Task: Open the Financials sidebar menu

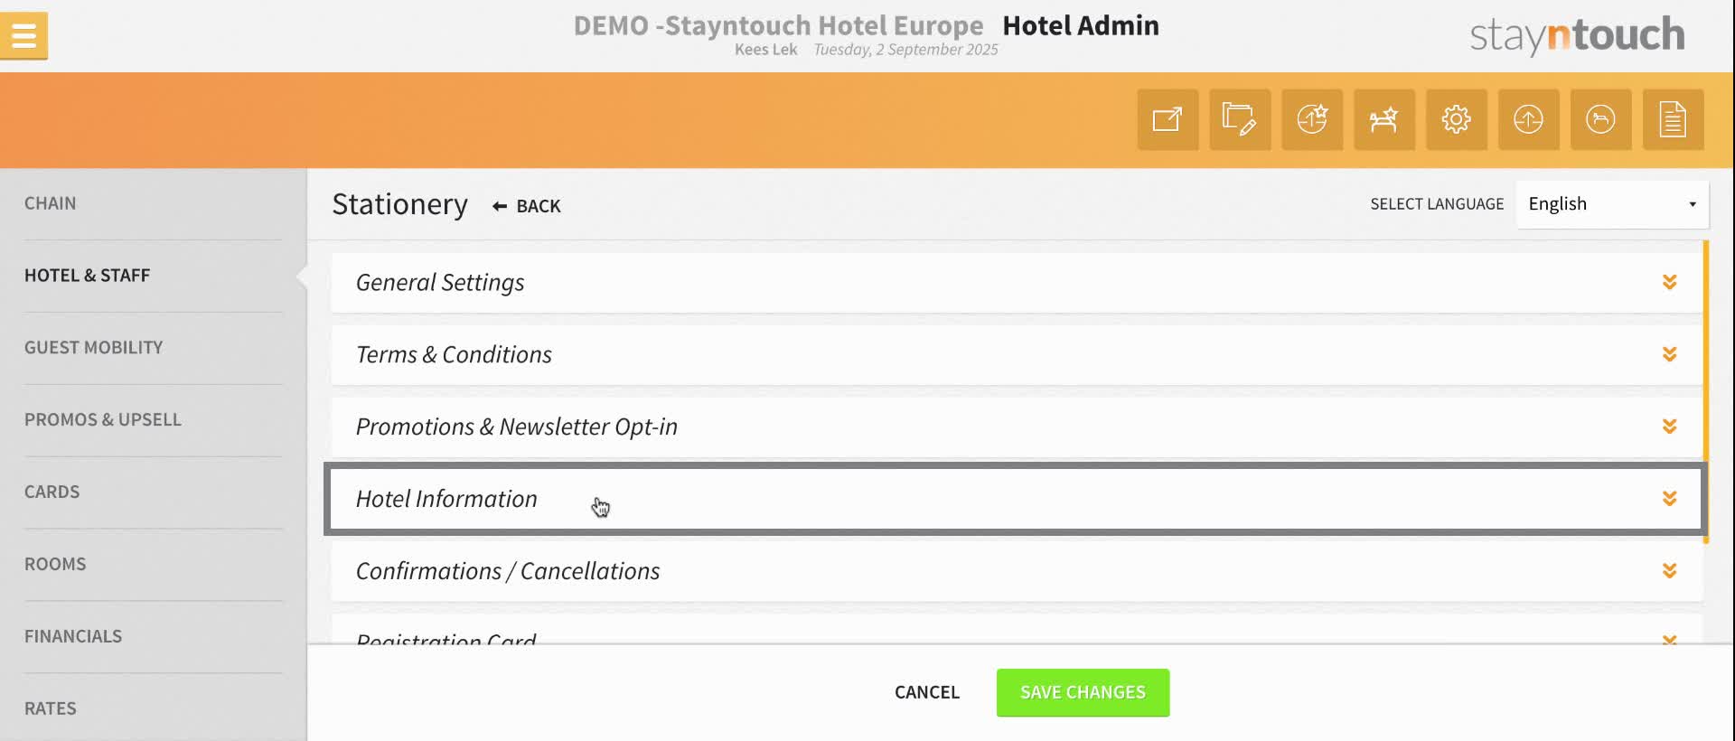Action: coord(73,636)
